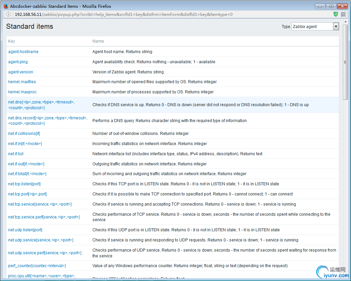Viewport: 351px width, 281px height.
Task: Click the Key column header
Action: click(11, 41)
